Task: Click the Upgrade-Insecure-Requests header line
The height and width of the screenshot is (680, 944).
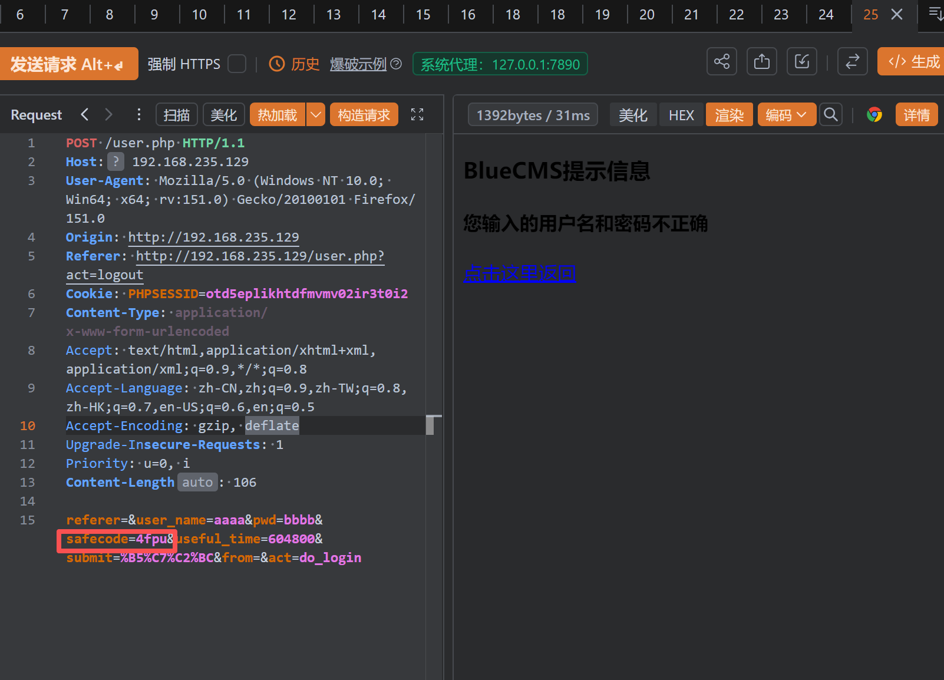Action: point(174,444)
